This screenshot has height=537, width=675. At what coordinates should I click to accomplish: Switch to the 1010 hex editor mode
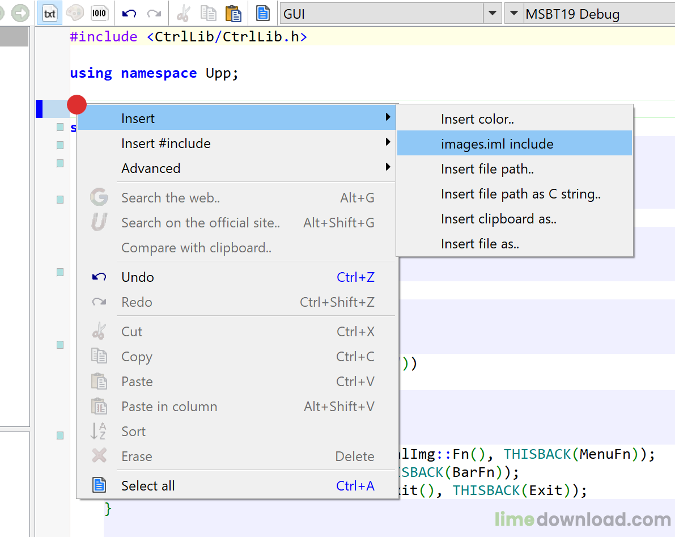click(x=100, y=13)
